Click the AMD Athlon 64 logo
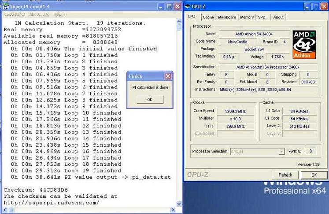329x214 pixels. (304, 44)
